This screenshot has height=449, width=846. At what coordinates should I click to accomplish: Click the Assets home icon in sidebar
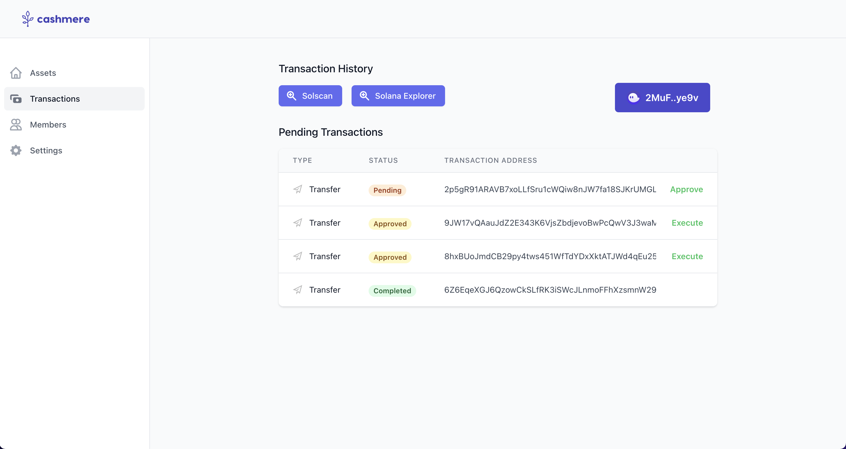(16, 73)
